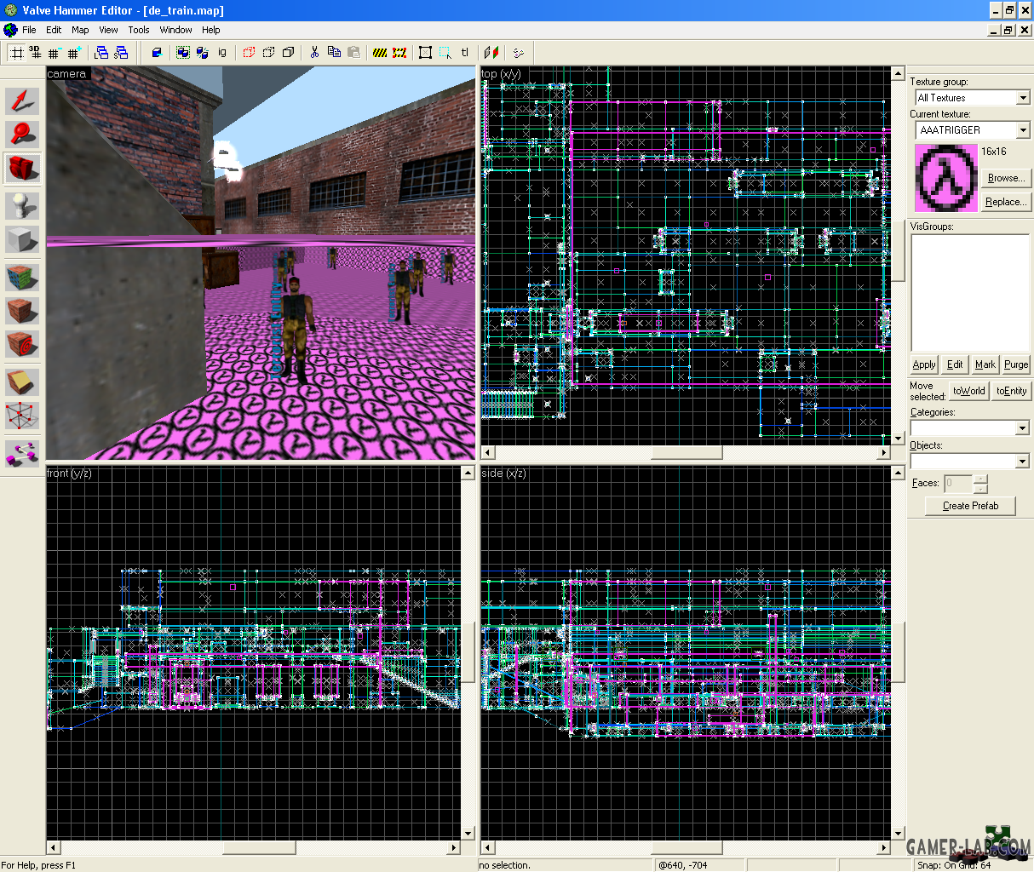
Task: Open the Edit menu
Action: coord(54,30)
